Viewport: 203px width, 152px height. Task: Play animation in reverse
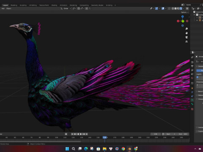78,134
